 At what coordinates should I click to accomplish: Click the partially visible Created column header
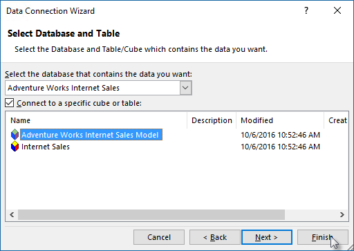(x=337, y=120)
